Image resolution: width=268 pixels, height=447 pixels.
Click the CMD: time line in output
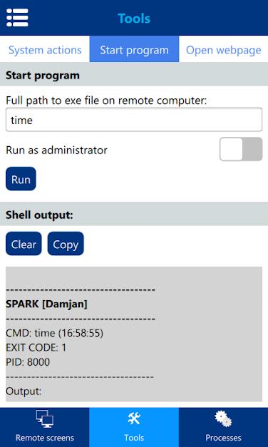click(54, 333)
